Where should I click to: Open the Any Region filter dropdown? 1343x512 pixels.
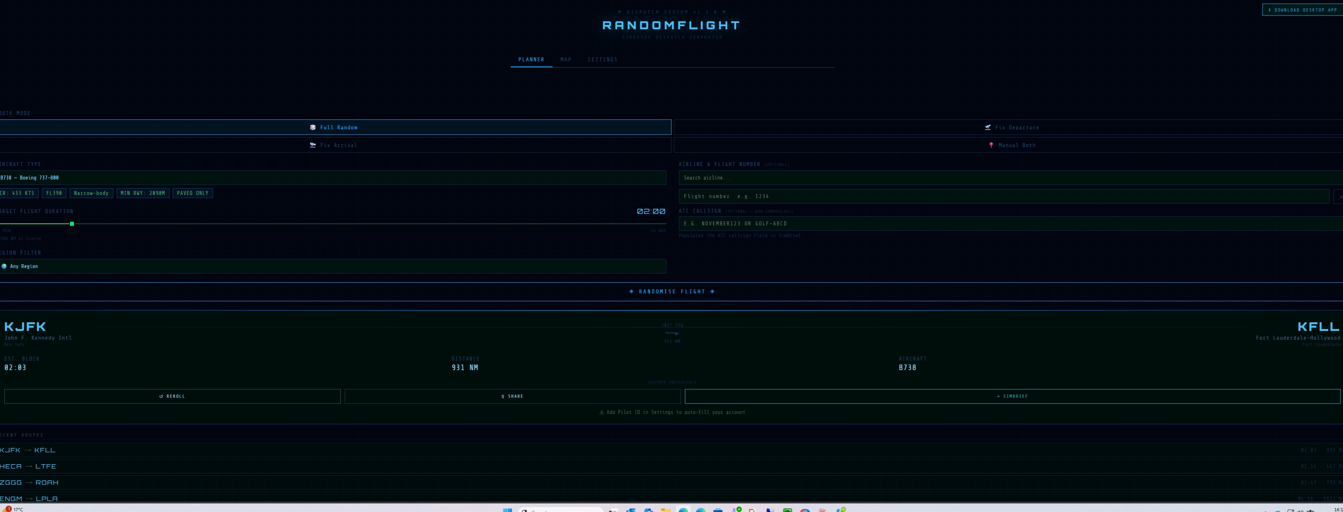coord(333,266)
